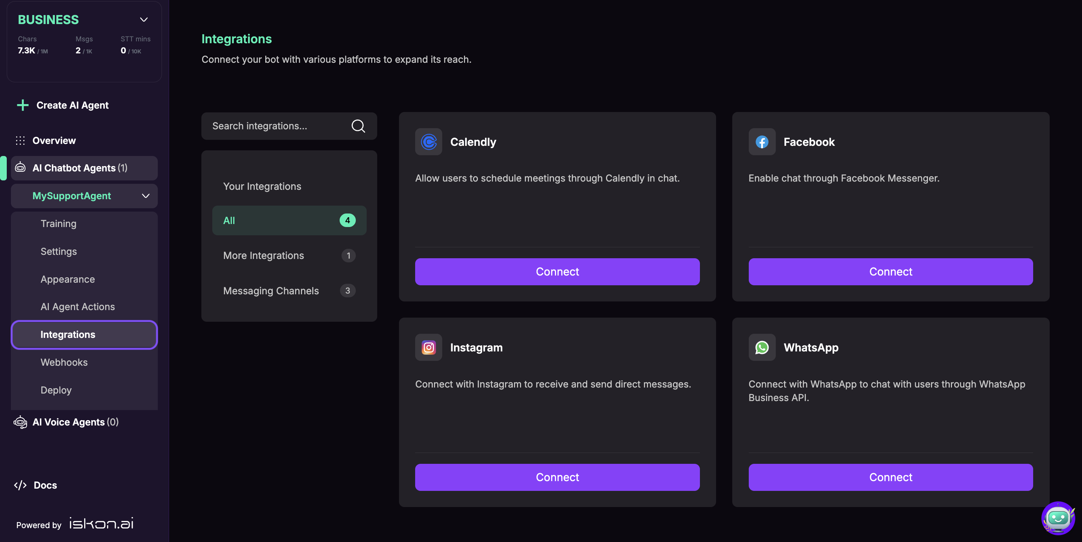Click the Calendly logo icon
The height and width of the screenshot is (542, 1082).
(x=428, y=142)
